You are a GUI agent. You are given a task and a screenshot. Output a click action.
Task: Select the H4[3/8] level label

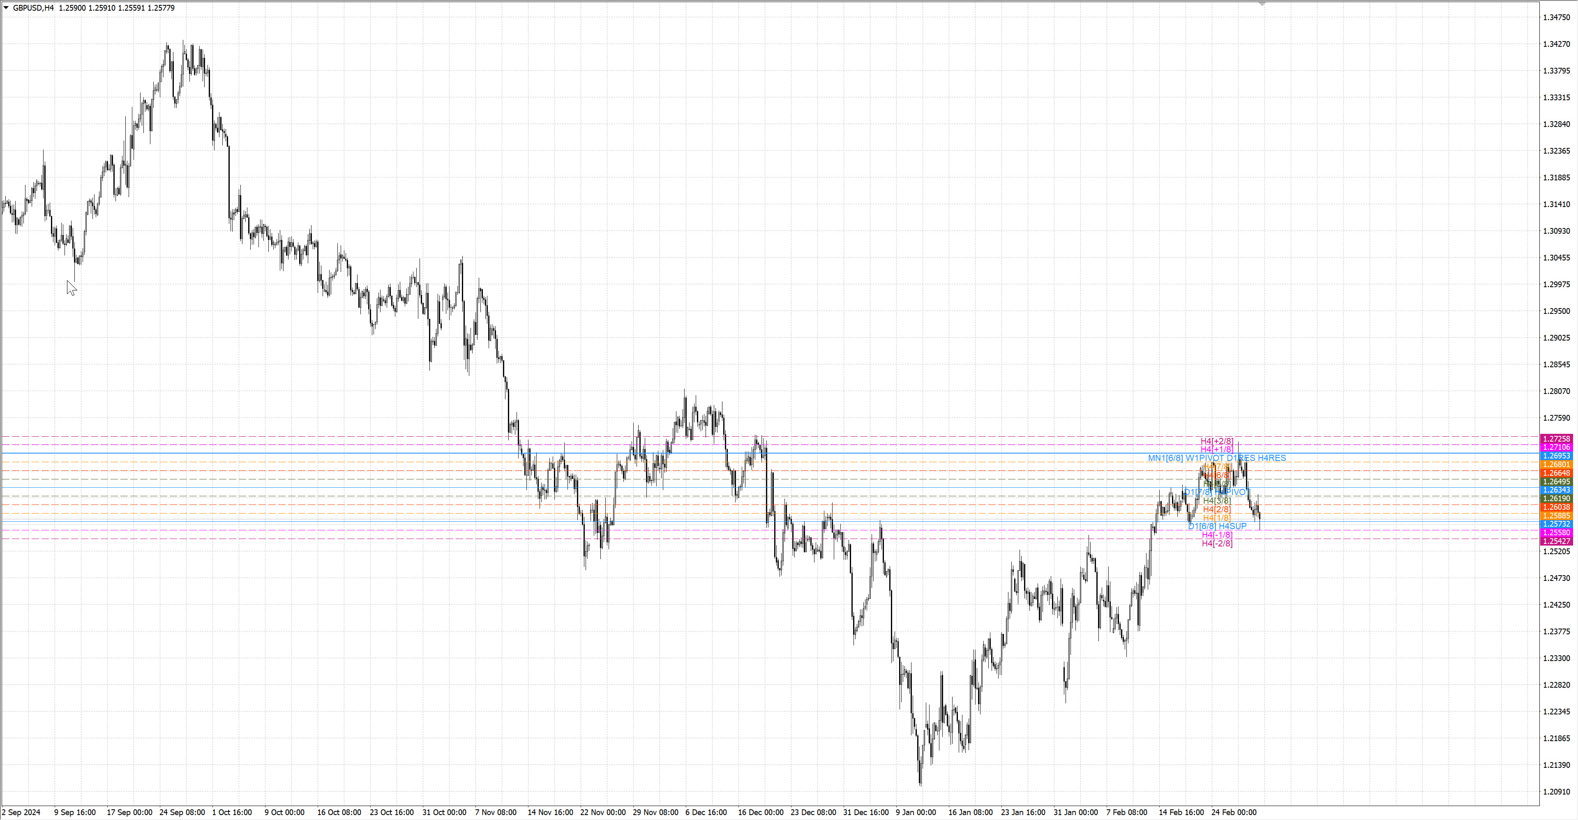coord(1216,500)
